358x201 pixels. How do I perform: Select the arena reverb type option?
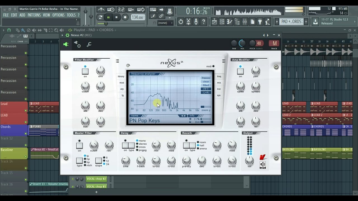click(202, 149)
